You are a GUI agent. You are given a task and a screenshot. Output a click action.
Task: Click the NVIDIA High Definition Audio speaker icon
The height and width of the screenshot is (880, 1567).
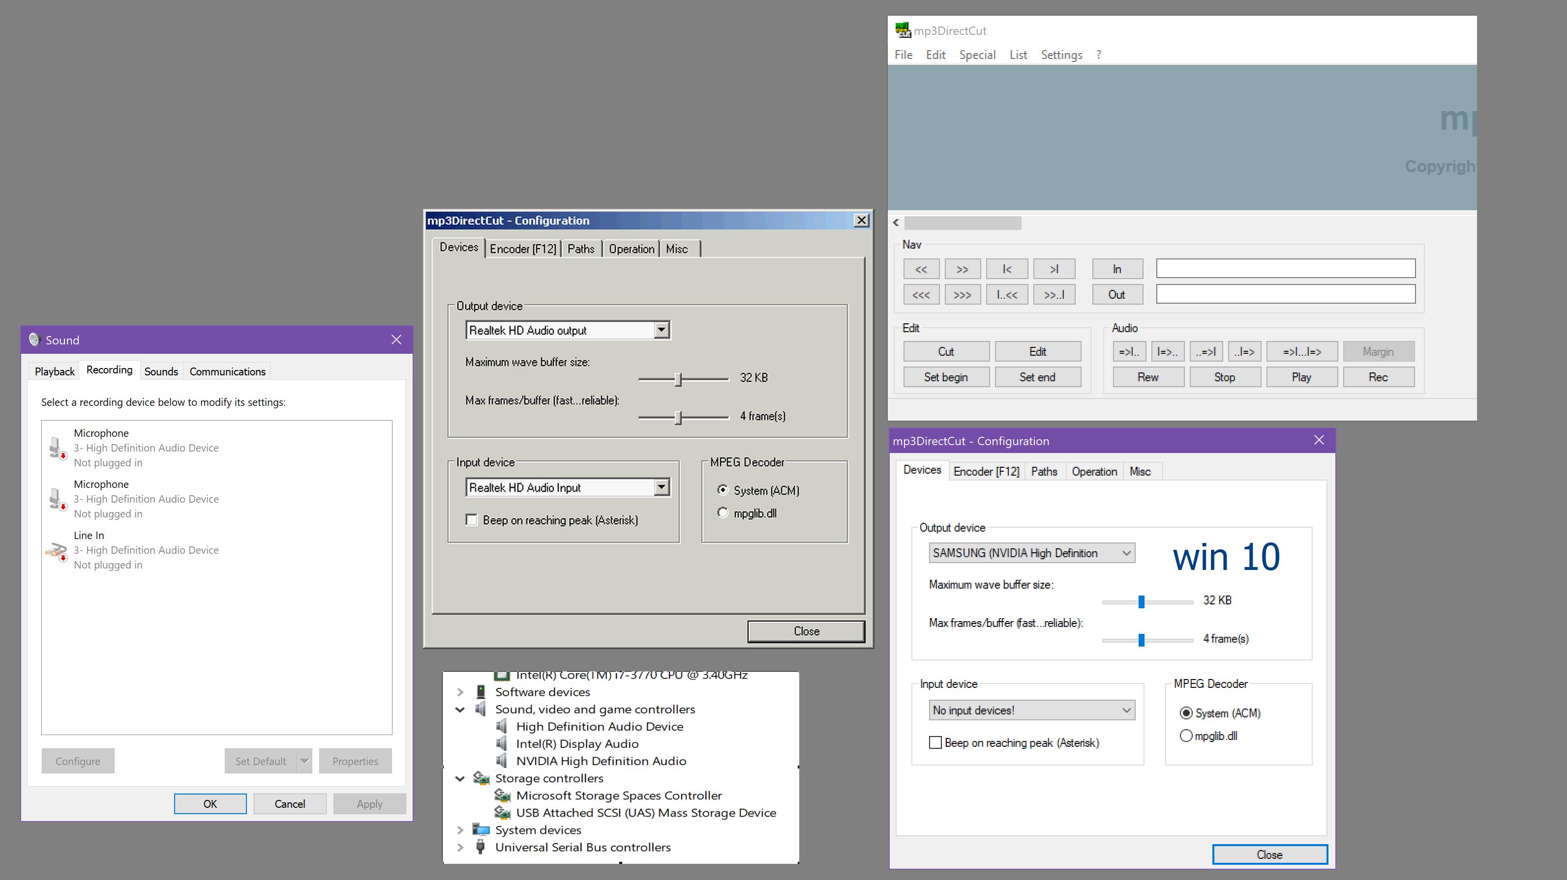point(501,760)
